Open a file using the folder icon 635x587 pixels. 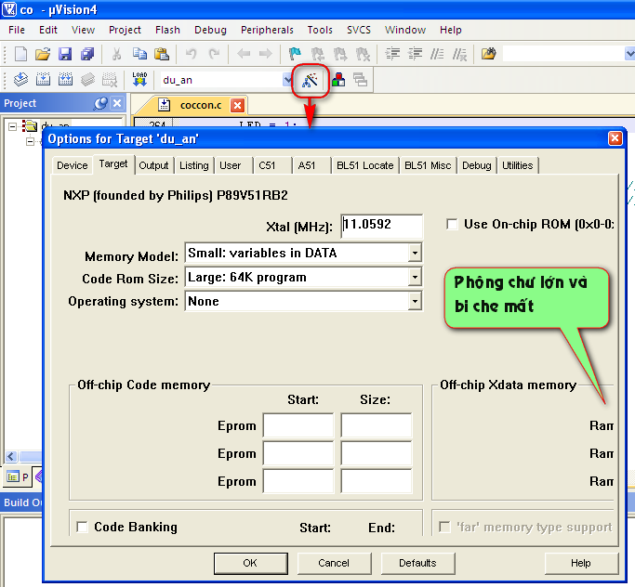pyautogui.click(x=43, y=53)
